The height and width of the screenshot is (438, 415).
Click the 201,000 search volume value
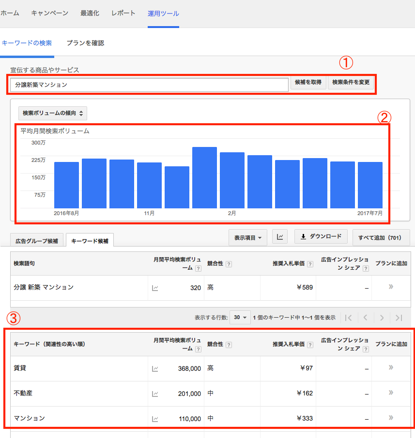189,394
